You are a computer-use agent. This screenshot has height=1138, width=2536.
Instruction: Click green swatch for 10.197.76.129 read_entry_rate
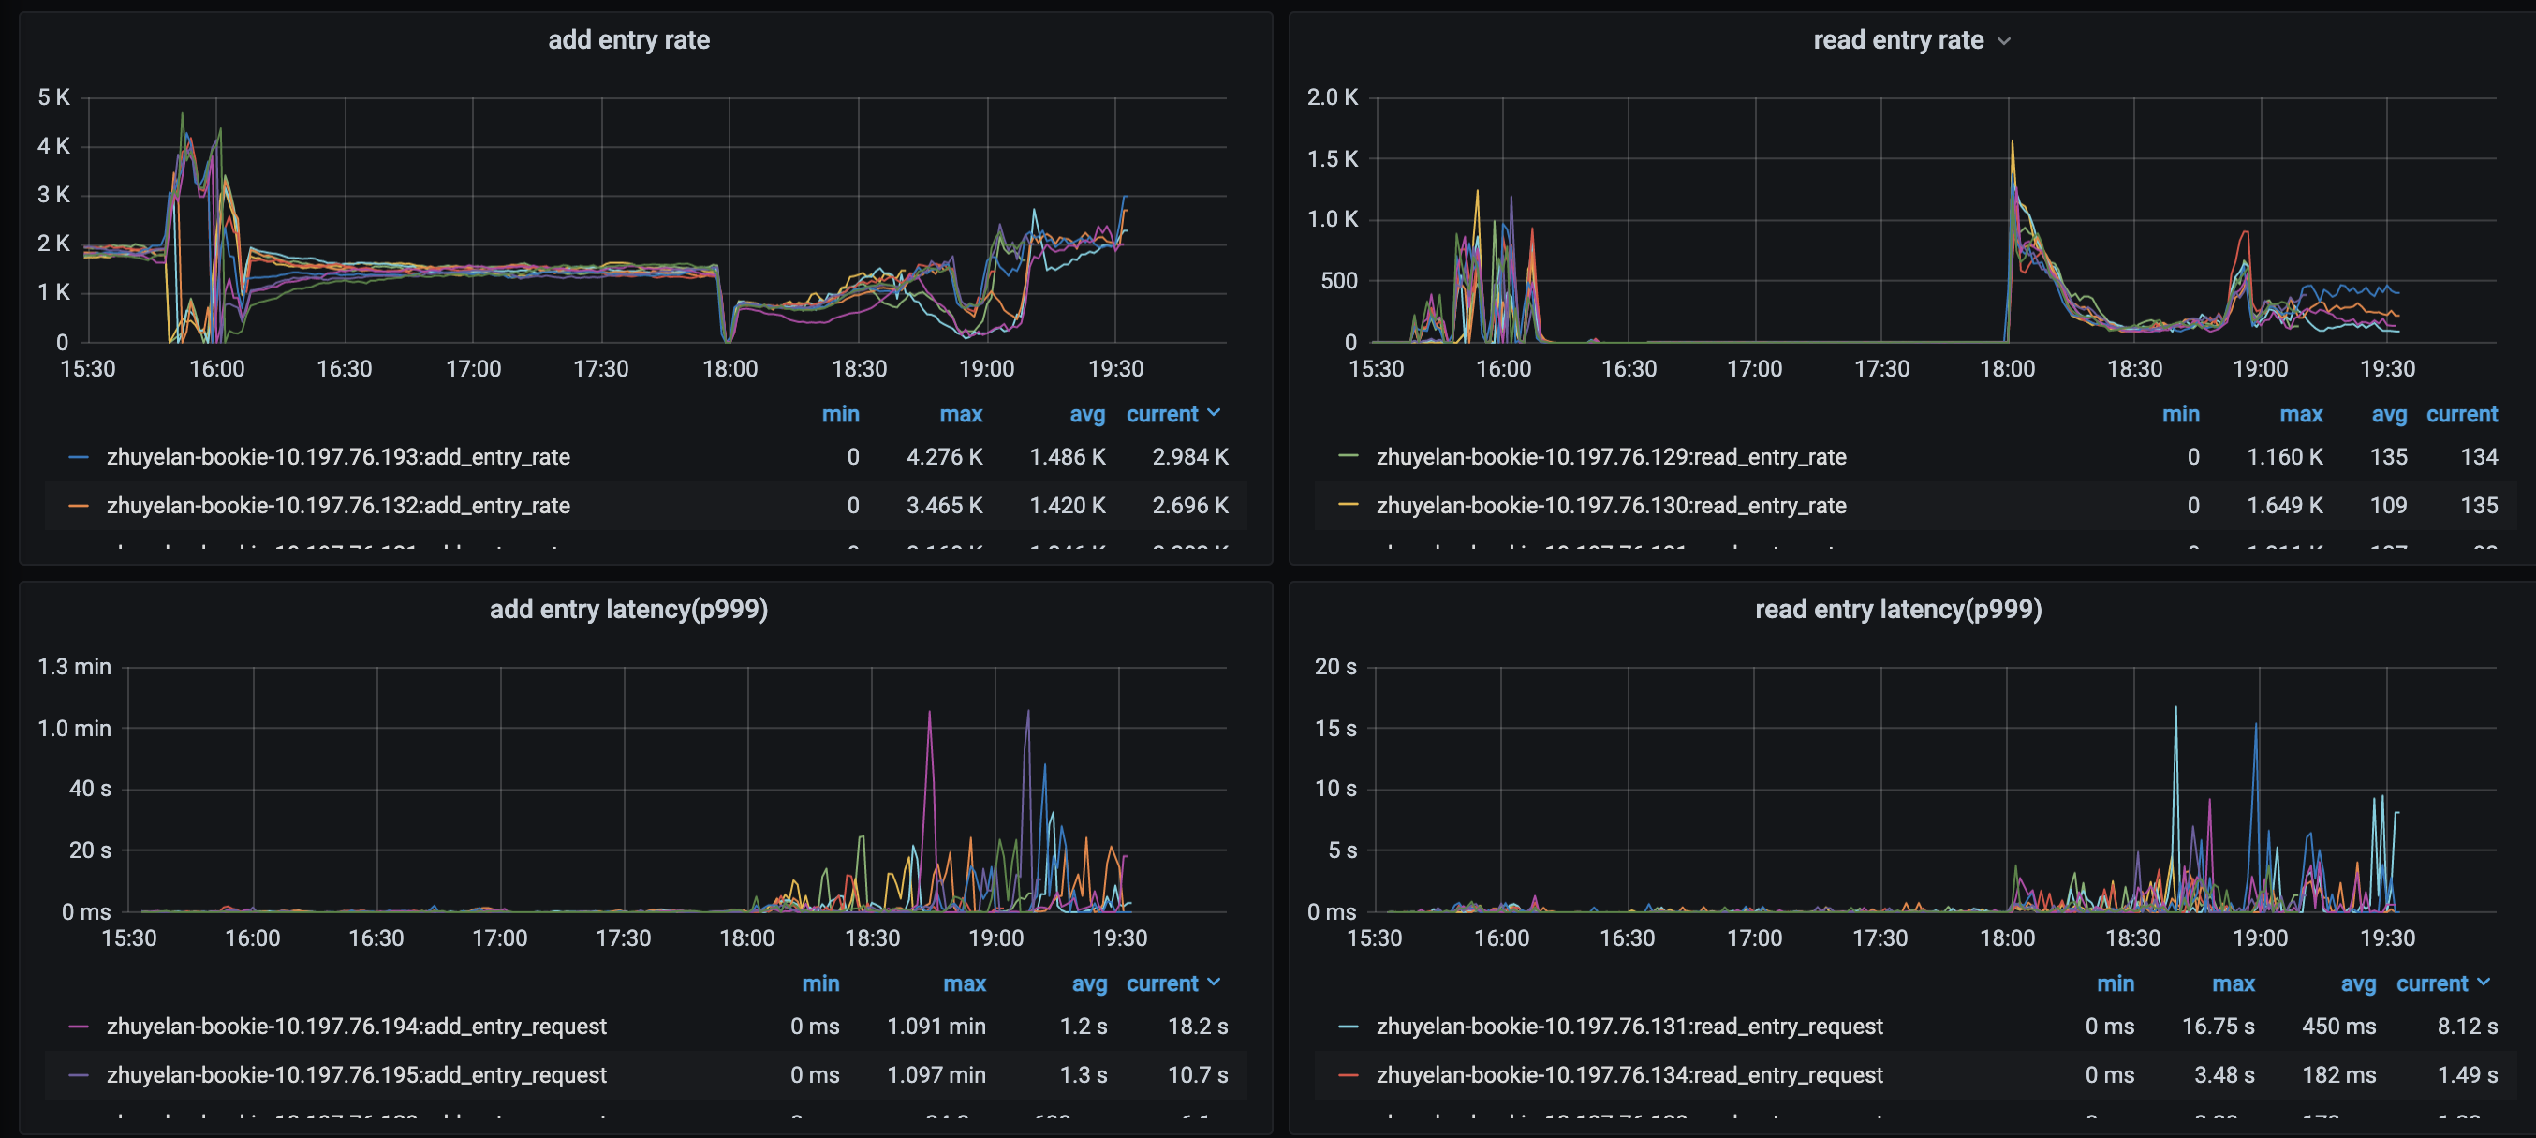click(1348, 457)
